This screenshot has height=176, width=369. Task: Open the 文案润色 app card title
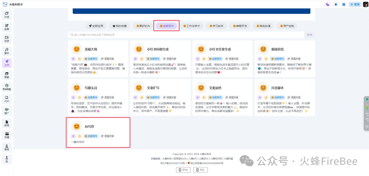click(215, 88)
